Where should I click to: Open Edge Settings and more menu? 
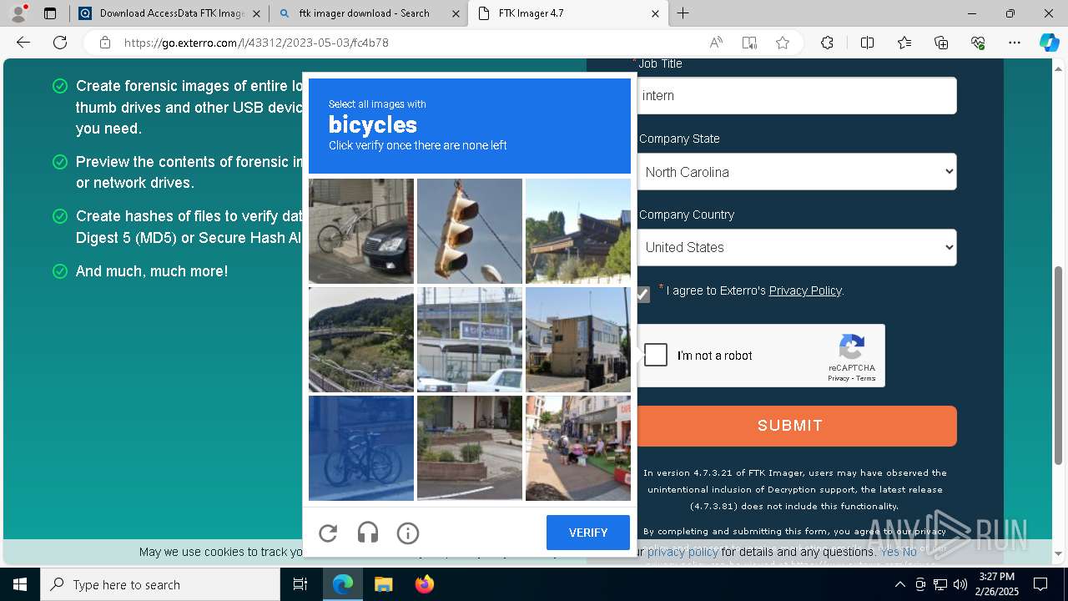pyautogui.click(x=1015, y=43)
